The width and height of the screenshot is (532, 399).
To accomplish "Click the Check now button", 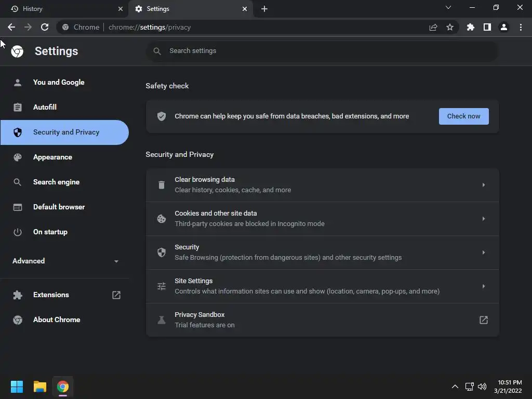I will (463, 116).
